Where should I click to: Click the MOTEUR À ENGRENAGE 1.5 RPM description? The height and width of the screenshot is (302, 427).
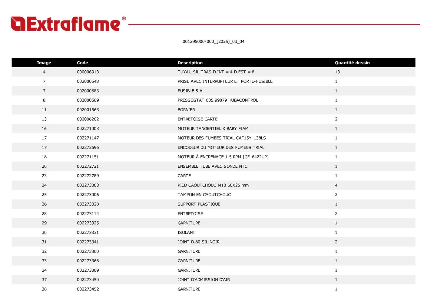(223, 157)
